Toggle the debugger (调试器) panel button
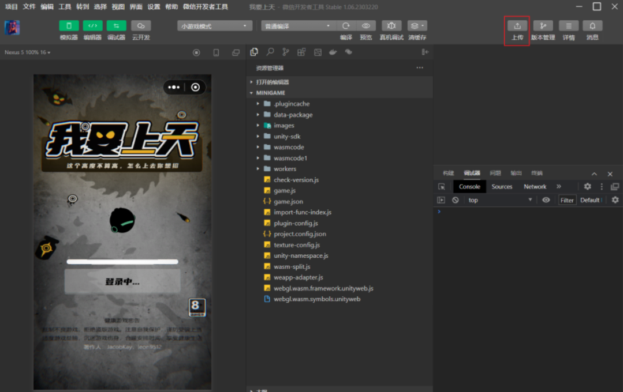The width and height of the screenshot is (623, 392). (x=117, y=26)
